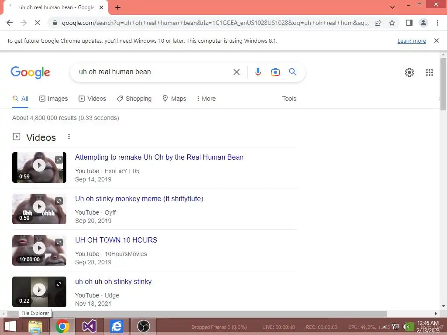The height and width of the screenshot is (335, 447).
Task: Open Learn more about Chrome updates
Action: [412, 41]
